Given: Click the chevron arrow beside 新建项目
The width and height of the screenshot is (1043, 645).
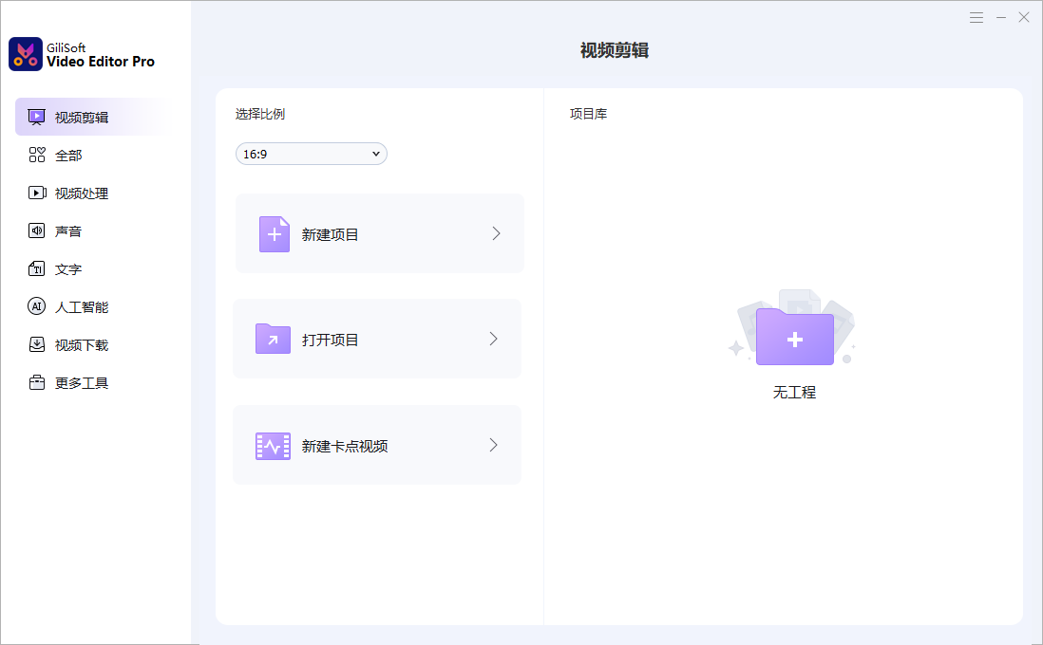Looking at the screenshot, I should coord(496,233).
